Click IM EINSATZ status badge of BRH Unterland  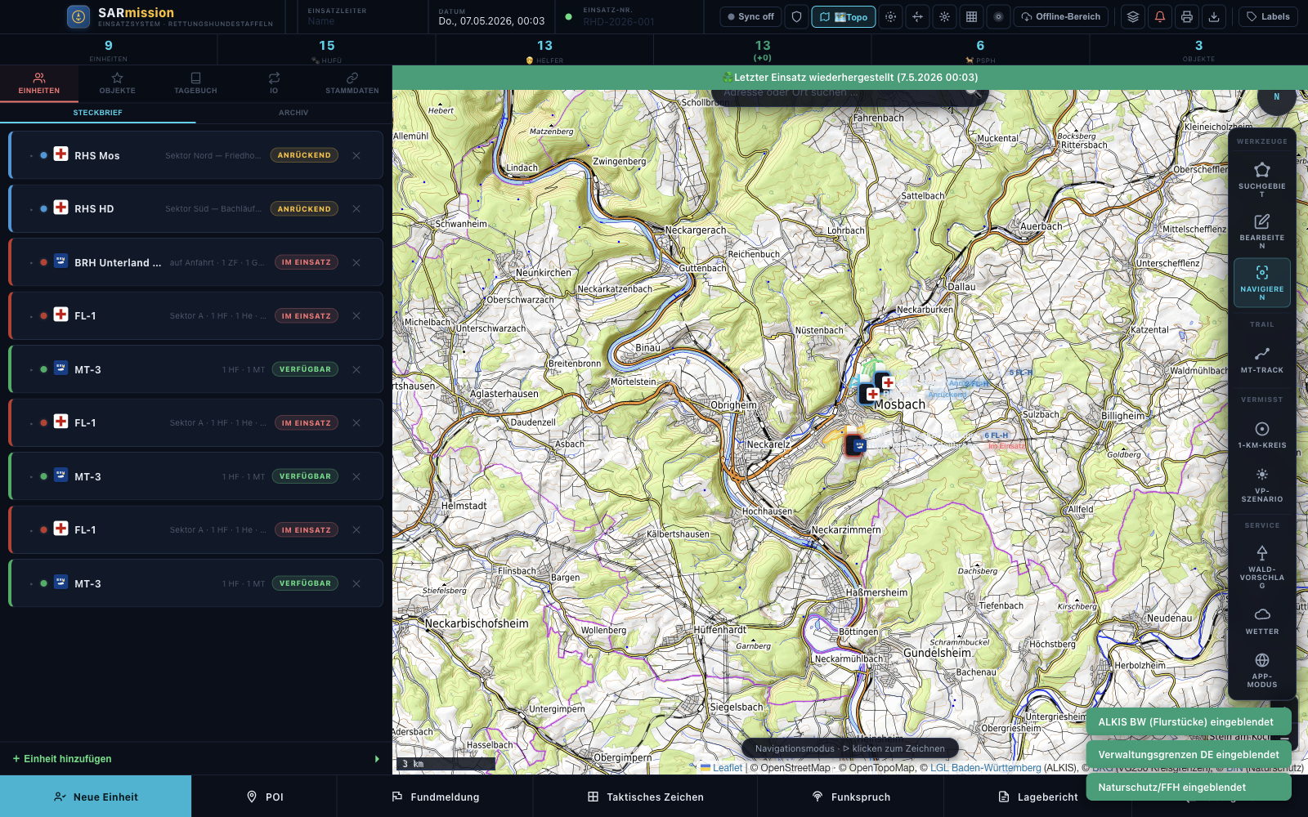click(307, 262)
